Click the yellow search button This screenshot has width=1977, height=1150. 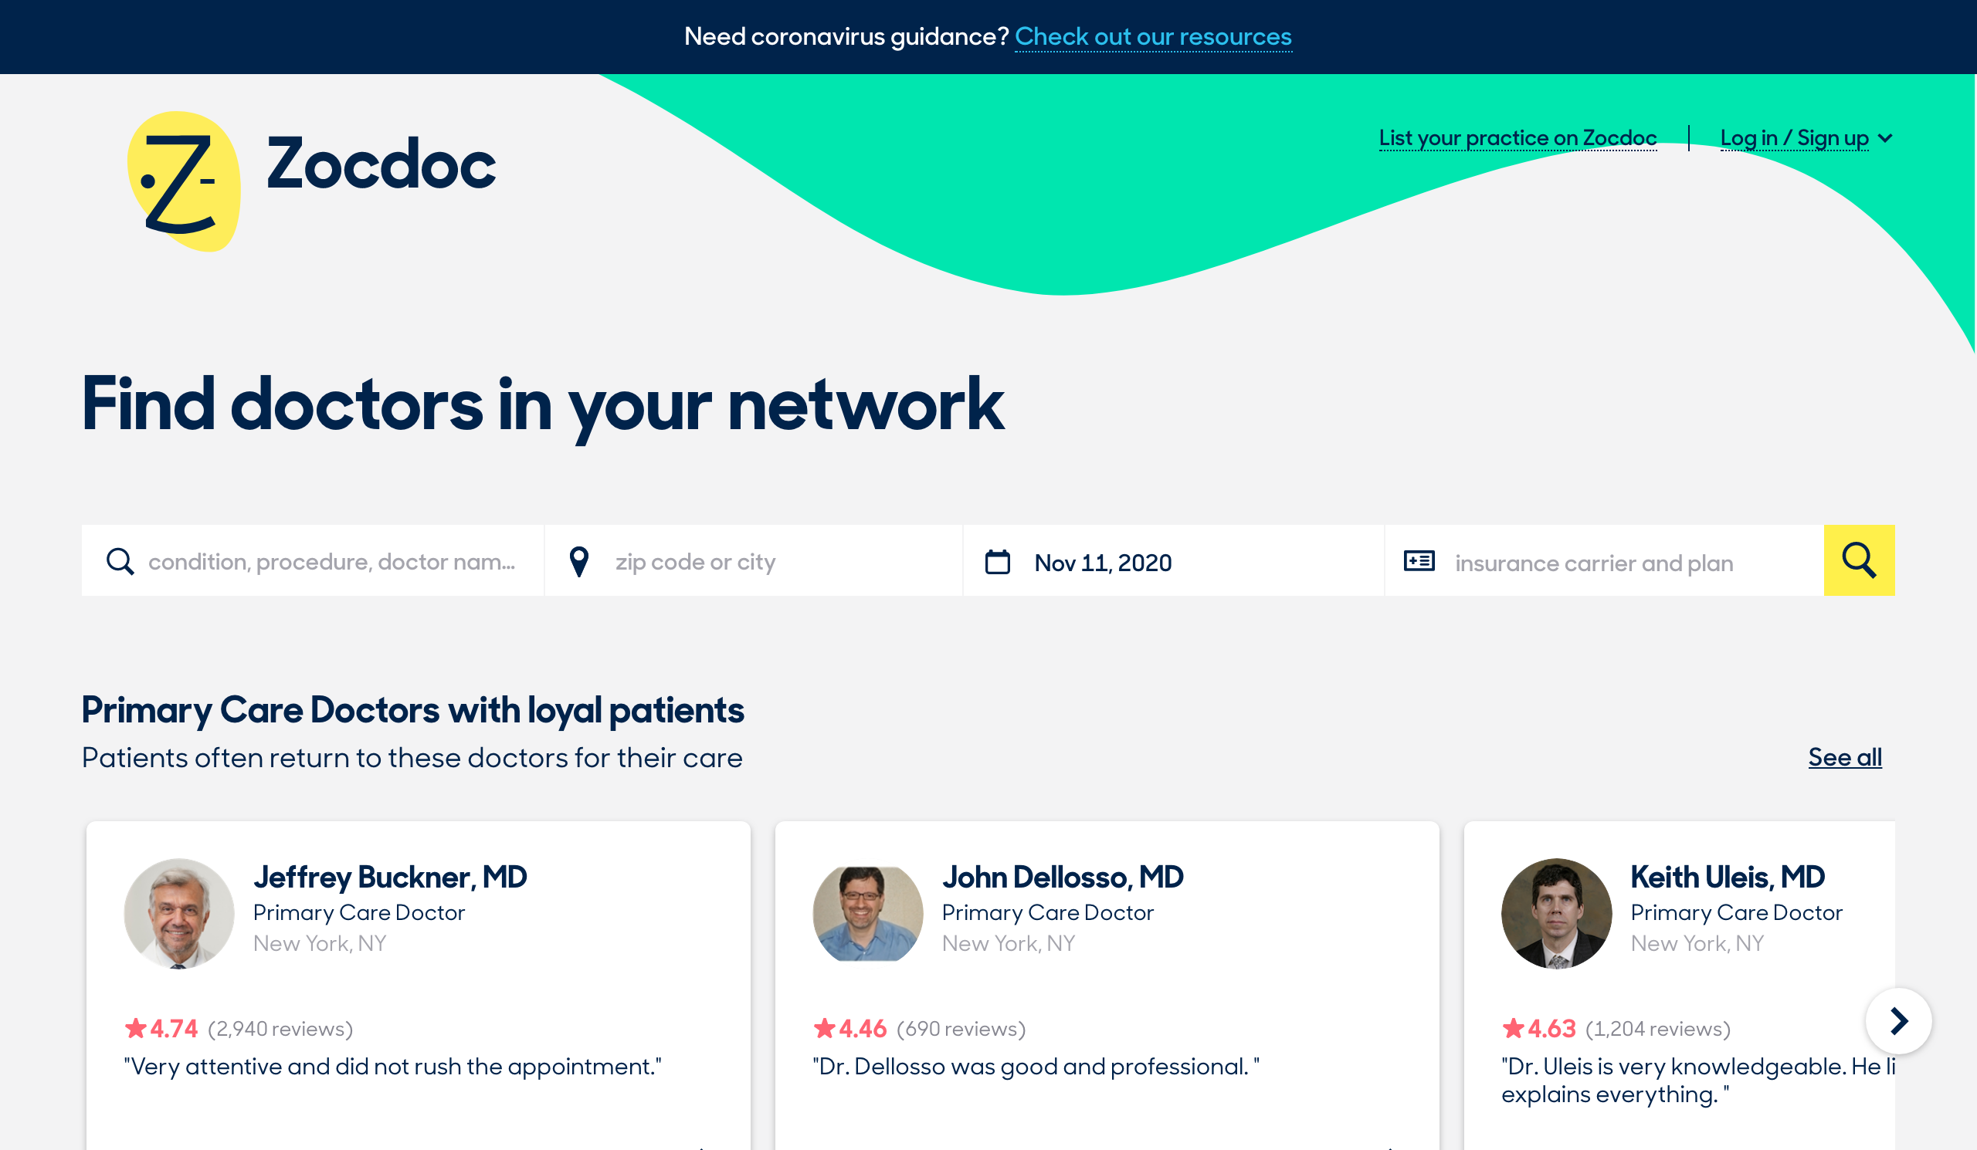click(x=1859, y=560)
